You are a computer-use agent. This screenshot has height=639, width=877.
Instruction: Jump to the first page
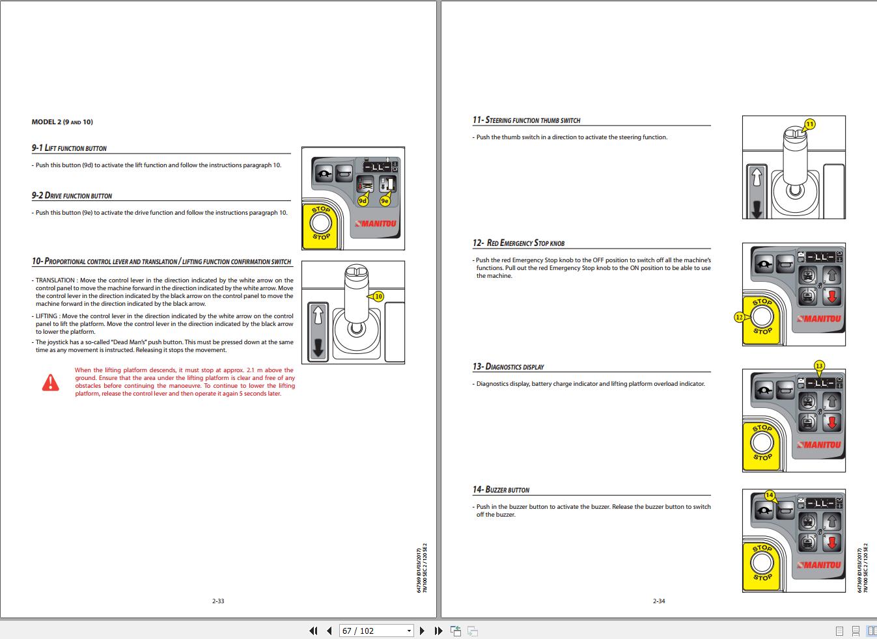(313, 631)
